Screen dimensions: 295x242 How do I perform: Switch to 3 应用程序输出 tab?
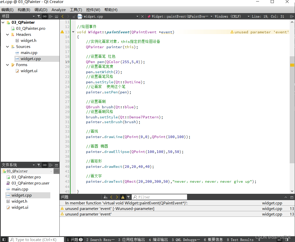point(131,240)
